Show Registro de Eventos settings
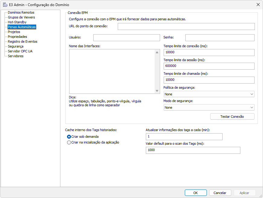Image resolution: width=263 pixels, height=198 pixels. pyautogui.click(x=22, y=41)
